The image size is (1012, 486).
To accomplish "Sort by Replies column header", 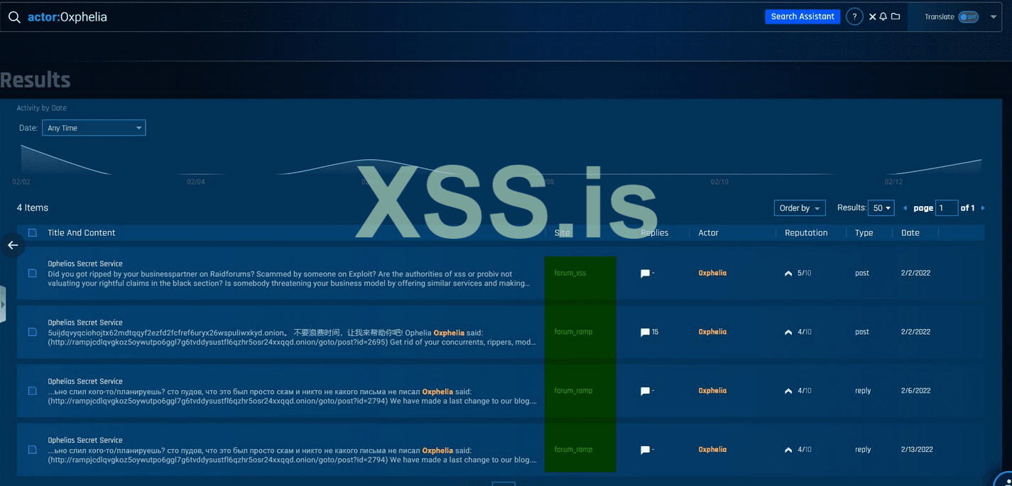I will (654, 233).
